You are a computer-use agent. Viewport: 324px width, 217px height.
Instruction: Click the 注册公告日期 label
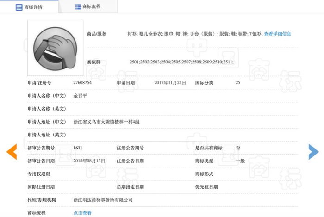coord(130,161)
